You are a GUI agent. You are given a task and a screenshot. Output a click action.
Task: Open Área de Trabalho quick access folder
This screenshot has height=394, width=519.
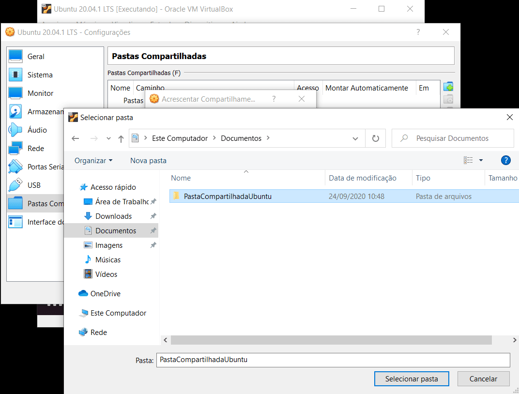point(122,202)
